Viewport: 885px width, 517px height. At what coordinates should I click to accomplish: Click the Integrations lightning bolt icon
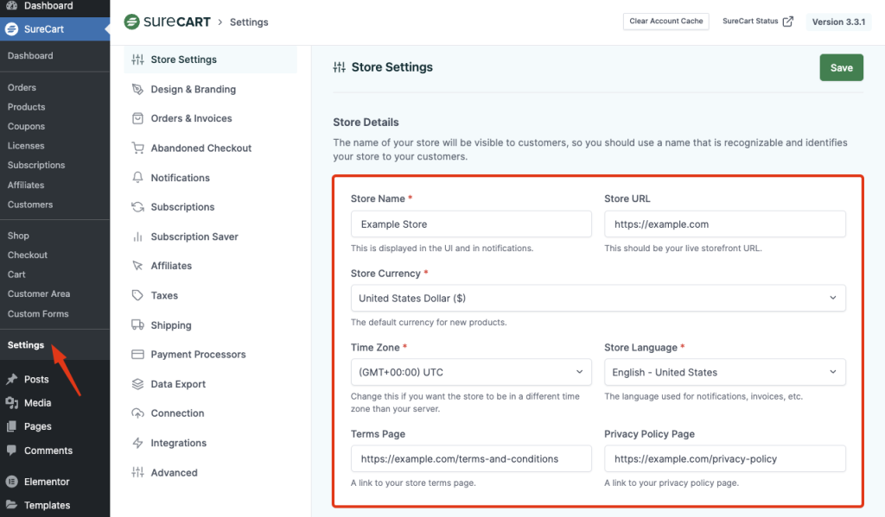(137, 443)
